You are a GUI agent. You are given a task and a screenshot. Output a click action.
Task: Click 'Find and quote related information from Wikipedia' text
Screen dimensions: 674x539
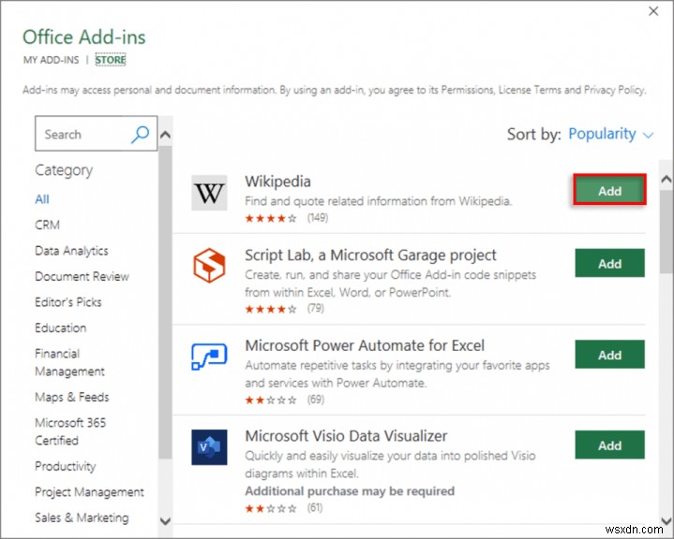coord(379,201)
